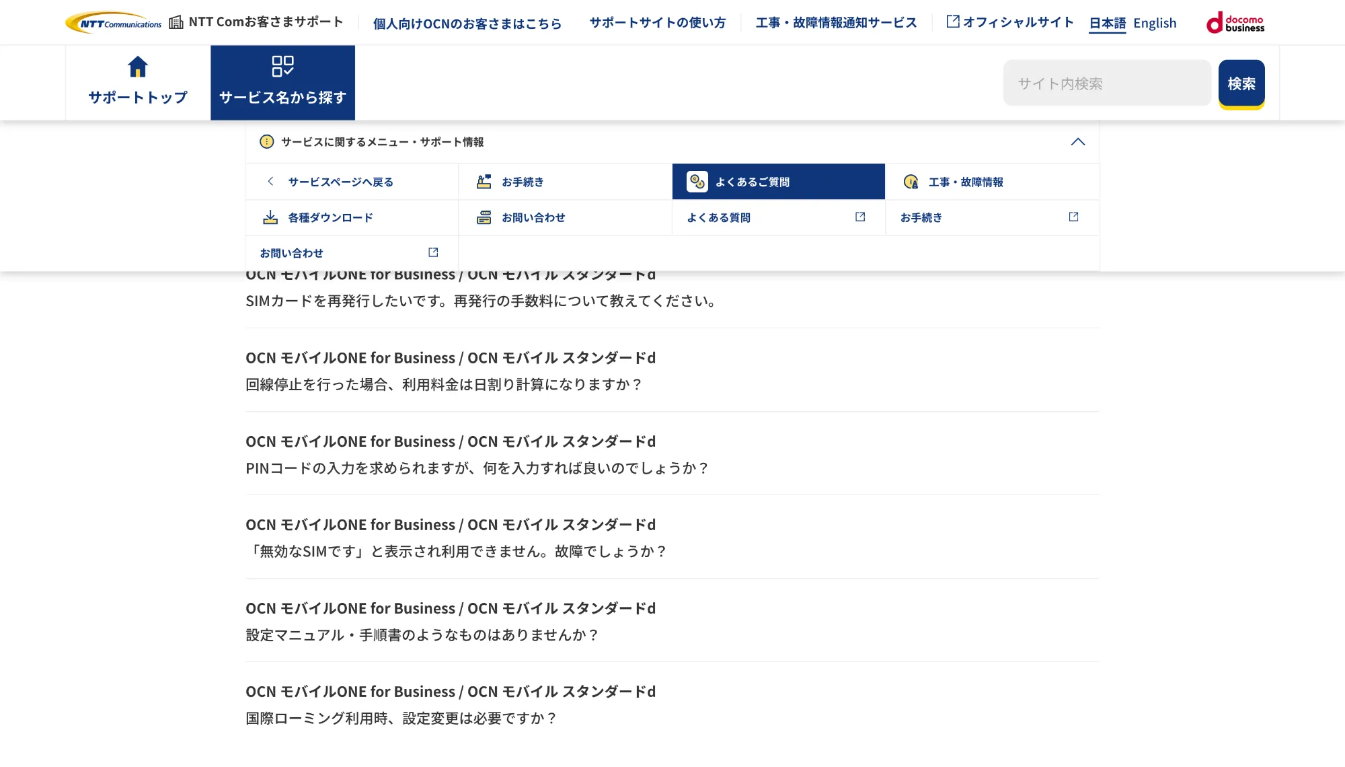Click the お問い合わせ icon beside 各種ダウンロード

point(484,217)
